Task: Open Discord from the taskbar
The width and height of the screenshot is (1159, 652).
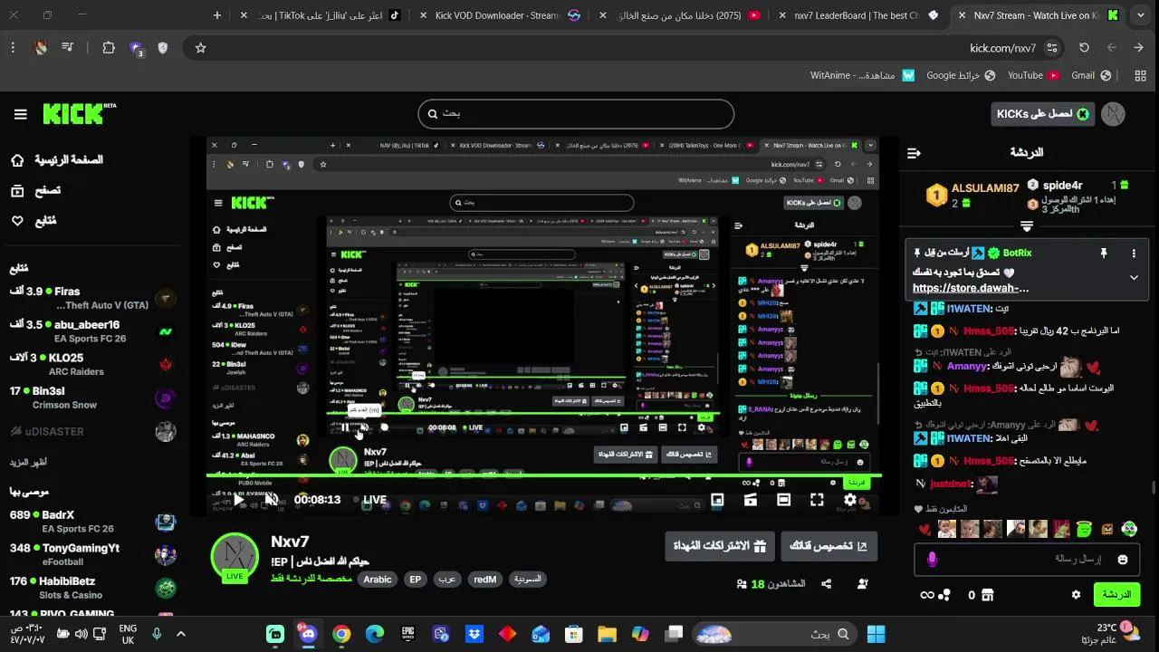Action: 308,634
